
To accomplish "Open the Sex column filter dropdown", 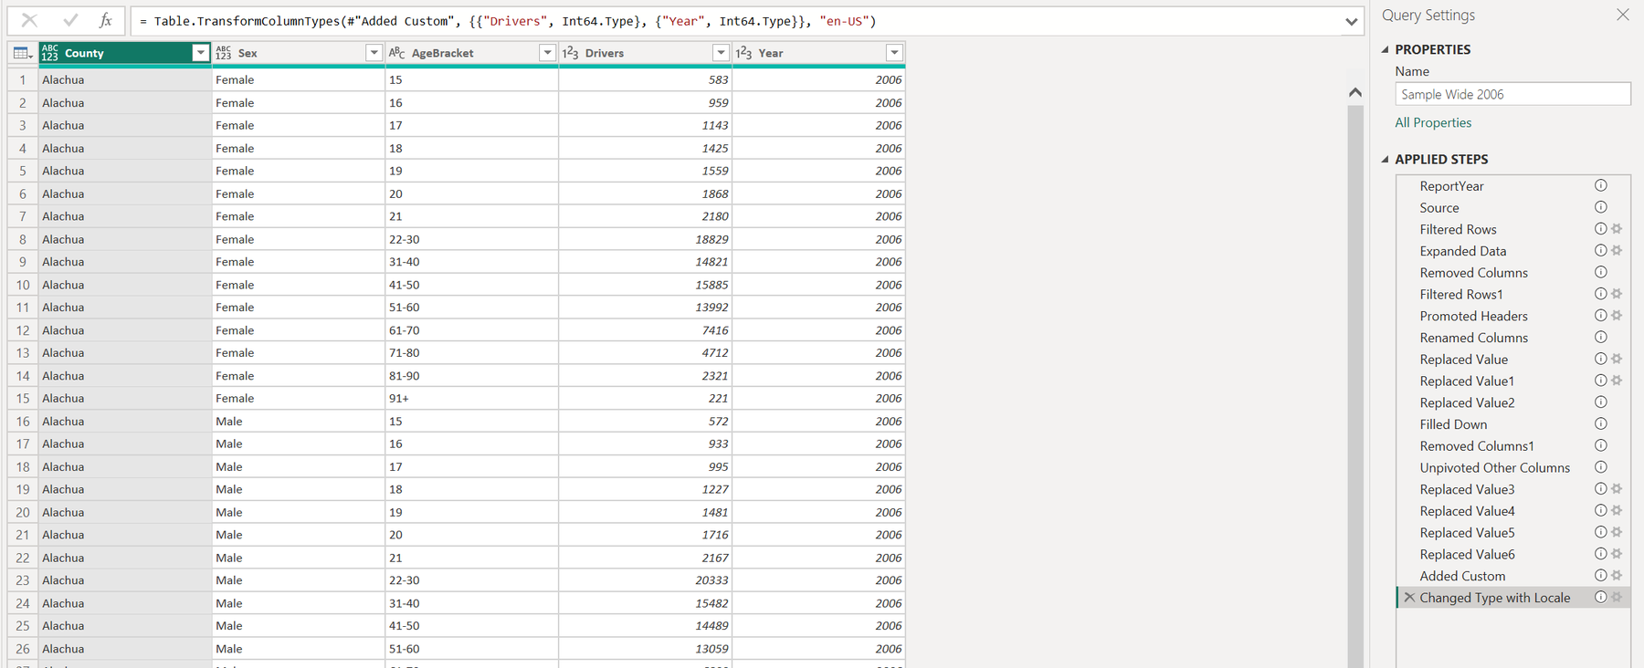I will point(374,53).
